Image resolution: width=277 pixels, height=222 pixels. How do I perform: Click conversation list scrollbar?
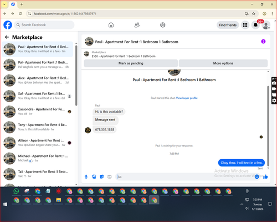click(x=76, y=75)
